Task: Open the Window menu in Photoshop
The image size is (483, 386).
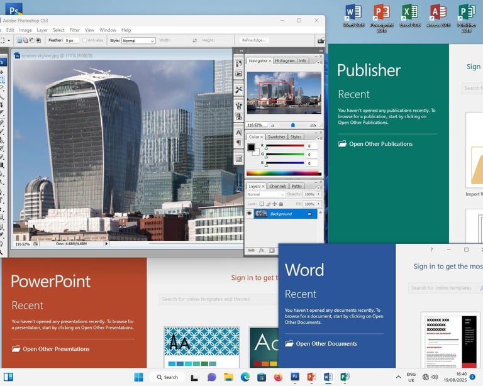Action: 108,30
